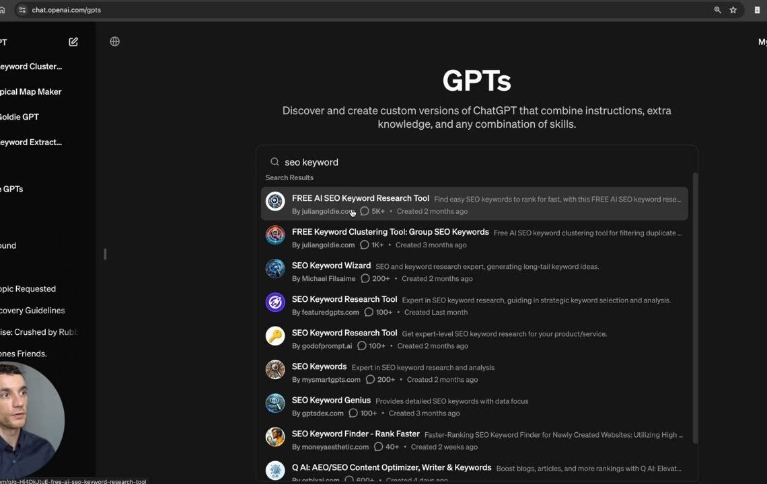Start a new chat with the compose icon

coord(73,42)
